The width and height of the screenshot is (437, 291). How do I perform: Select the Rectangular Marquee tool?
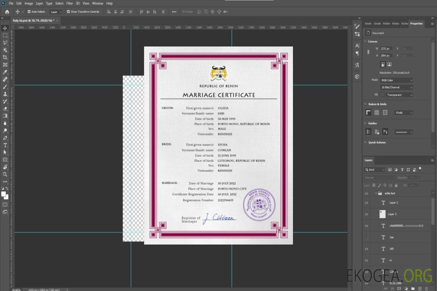[5, 36]
